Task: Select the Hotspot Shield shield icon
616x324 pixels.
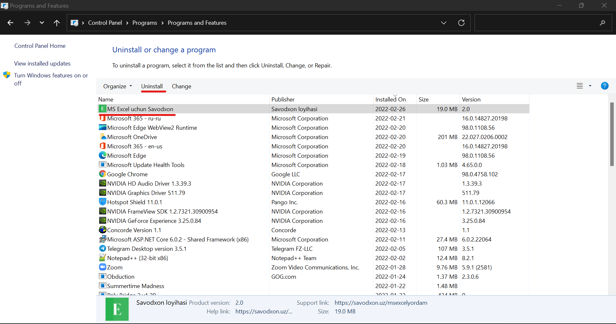Action: tap(102, 202)
